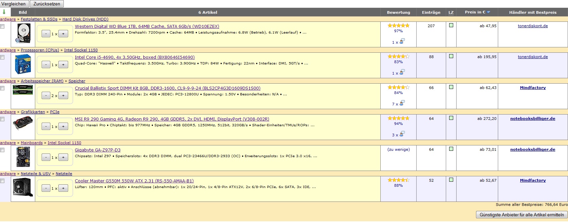Click the Bild column header
The width and height of the screenshot is (568, 223).
point(23,12)
